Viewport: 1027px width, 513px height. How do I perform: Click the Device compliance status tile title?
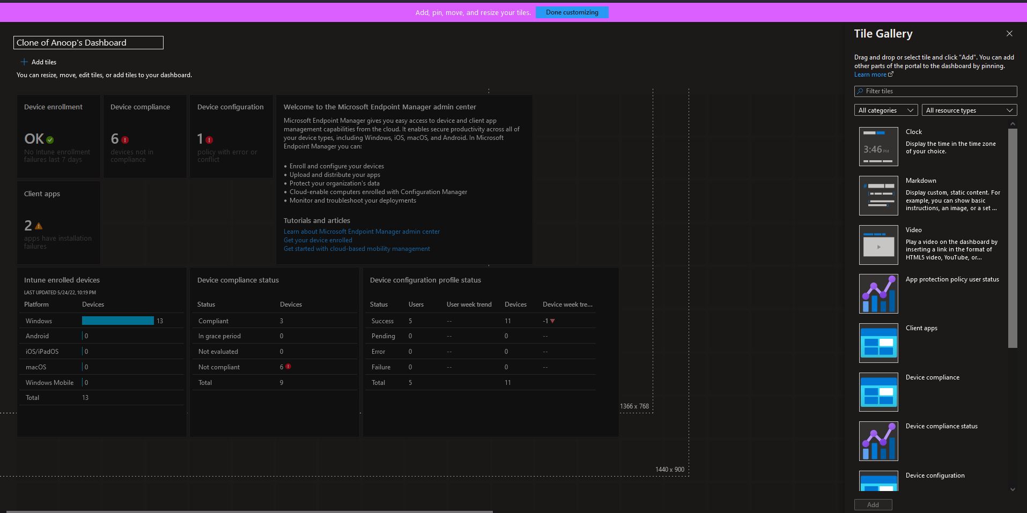tap(238, 280)
